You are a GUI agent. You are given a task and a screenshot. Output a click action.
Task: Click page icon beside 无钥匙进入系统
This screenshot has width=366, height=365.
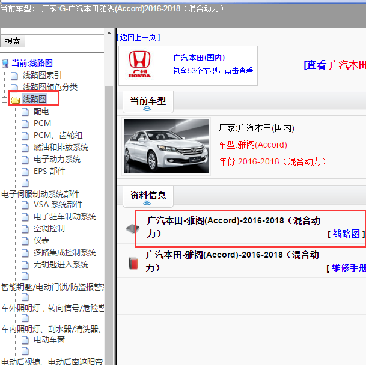pos(25,265)
